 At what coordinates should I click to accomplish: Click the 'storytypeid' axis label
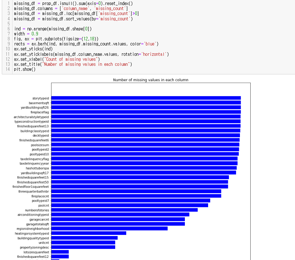41,98
